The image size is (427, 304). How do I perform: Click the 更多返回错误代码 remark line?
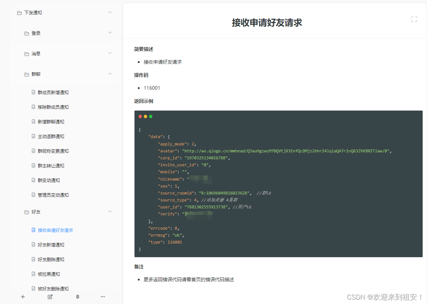189,280
